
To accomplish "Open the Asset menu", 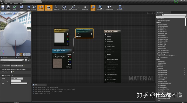I will pyautogui.click(x=10, y=4).
